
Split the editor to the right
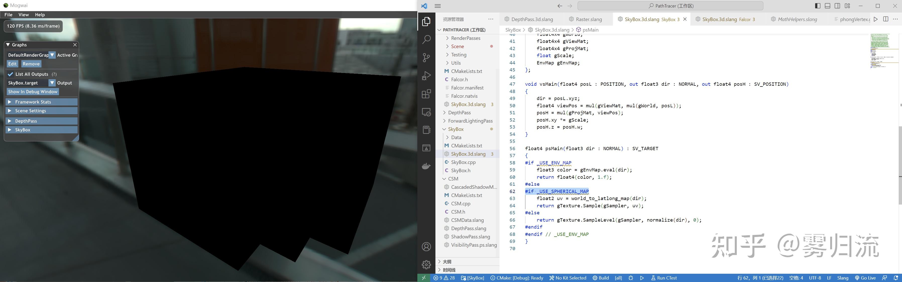[x=885, y=19]
